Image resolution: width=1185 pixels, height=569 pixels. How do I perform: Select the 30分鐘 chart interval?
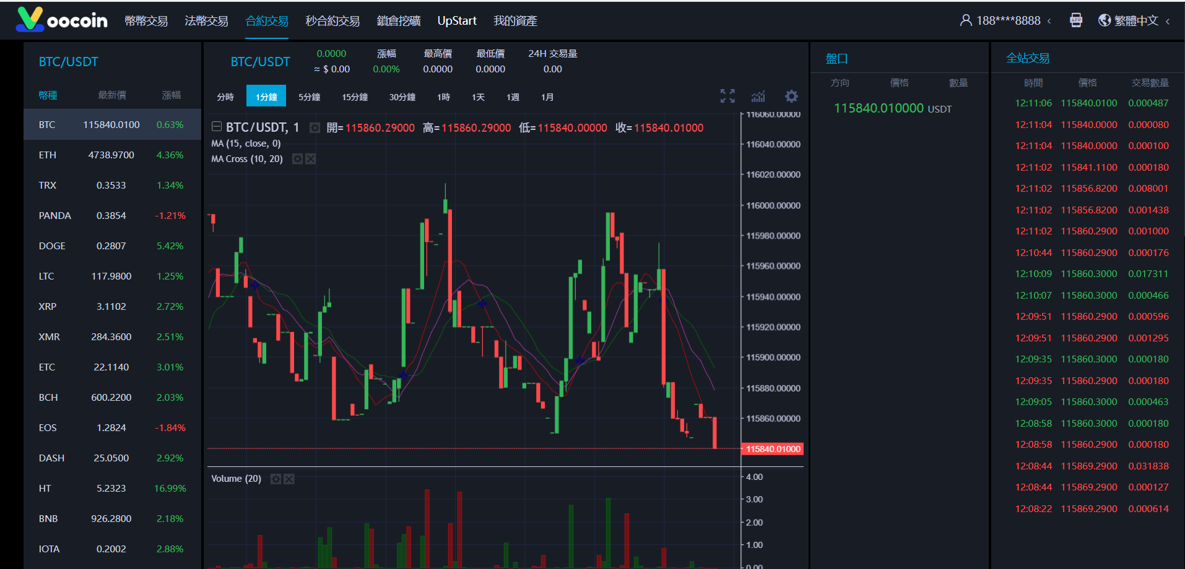402,97
